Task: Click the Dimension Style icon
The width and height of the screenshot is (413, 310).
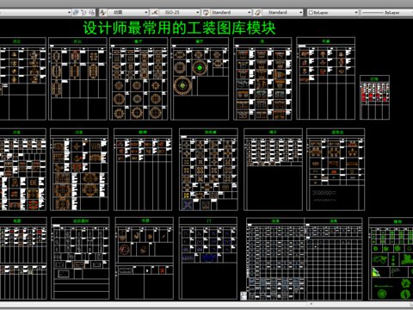Action: (154, 12)
